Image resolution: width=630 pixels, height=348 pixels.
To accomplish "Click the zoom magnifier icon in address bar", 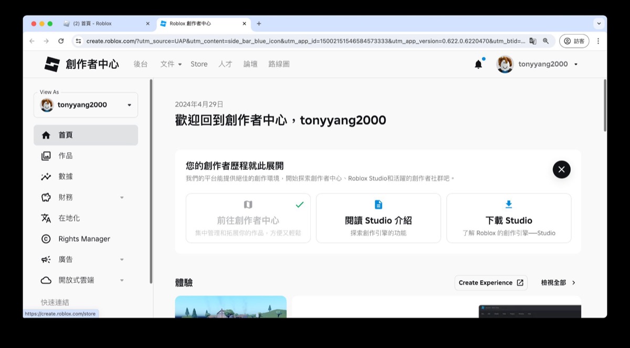I will [546, 41].
